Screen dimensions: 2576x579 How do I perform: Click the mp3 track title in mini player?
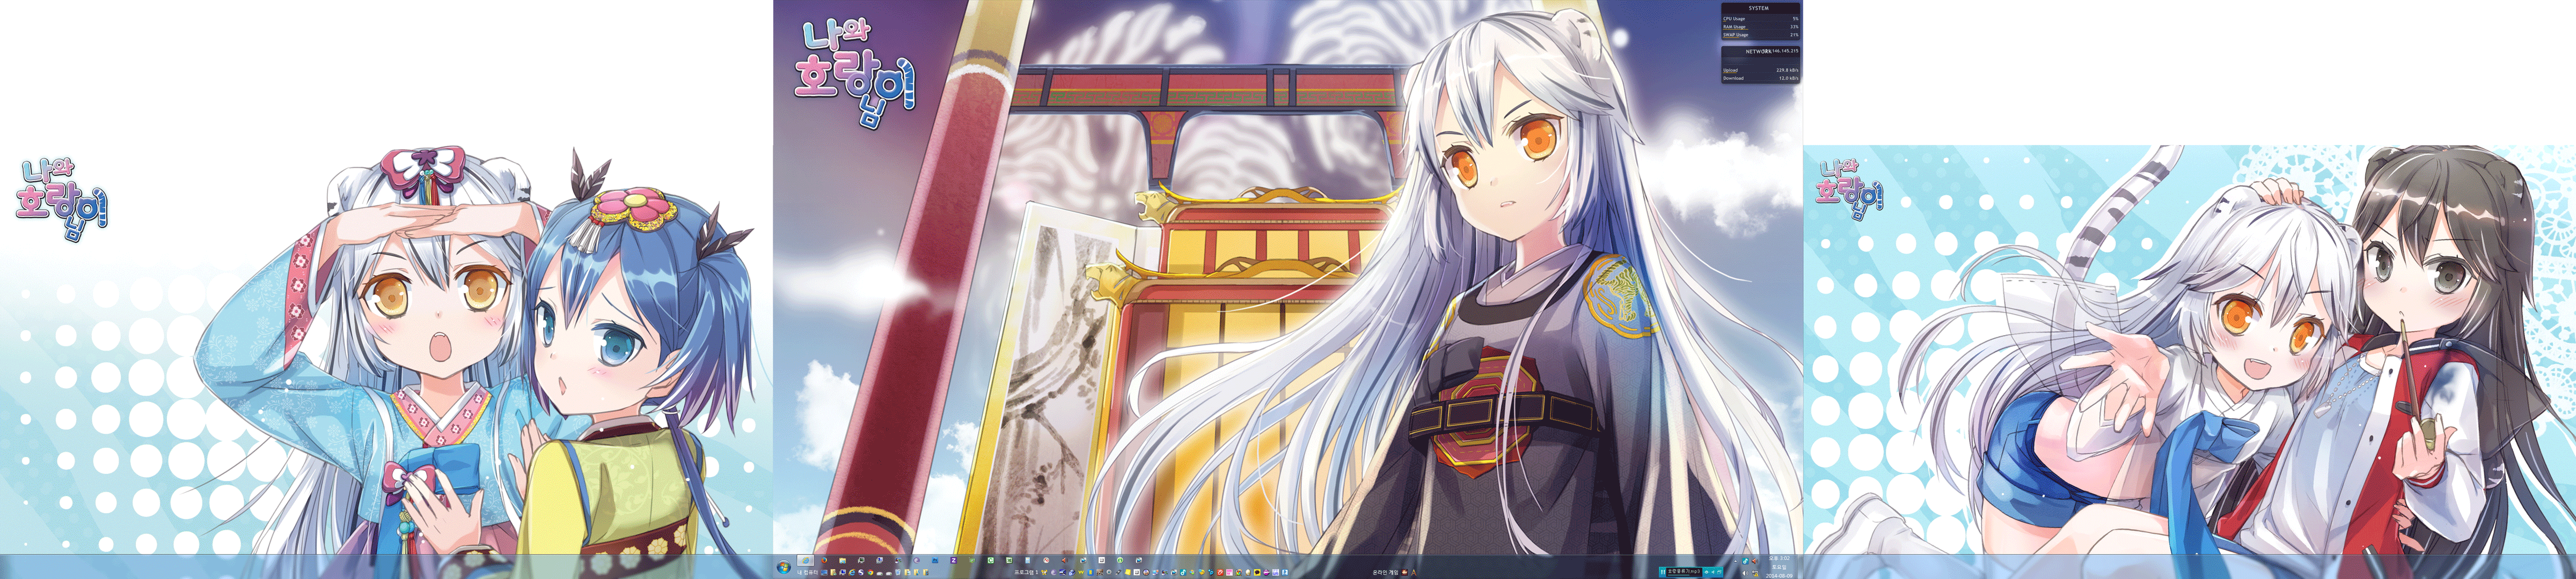(1684, 572)
